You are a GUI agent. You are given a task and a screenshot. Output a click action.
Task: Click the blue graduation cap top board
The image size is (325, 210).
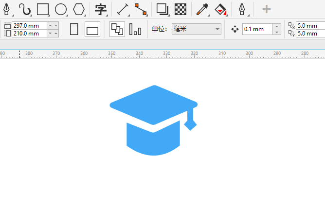click(x=153, y=105)
